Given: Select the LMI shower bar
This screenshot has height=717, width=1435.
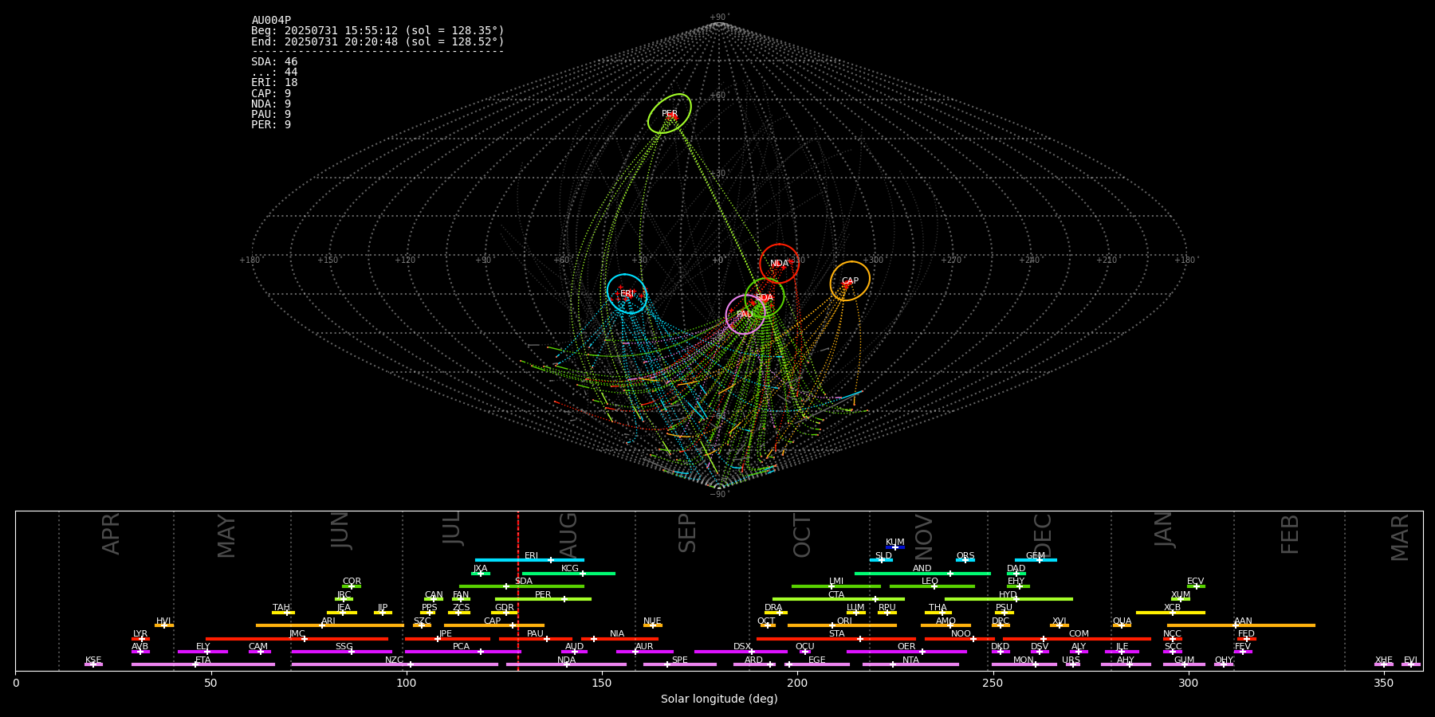Looking at the screenshot, I should coord(836,586).
